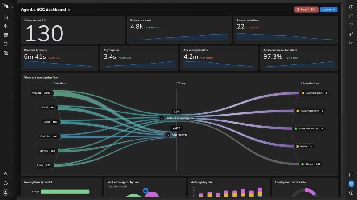Click the Investigations by verdict title

[38, 182]
